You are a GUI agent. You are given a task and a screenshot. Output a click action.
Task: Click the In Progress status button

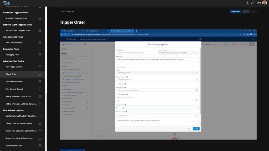(235, 12)
